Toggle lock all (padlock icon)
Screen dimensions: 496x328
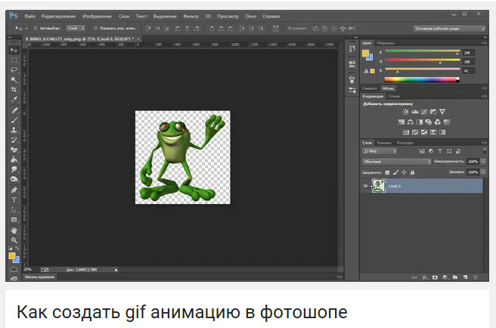(412, 172)
